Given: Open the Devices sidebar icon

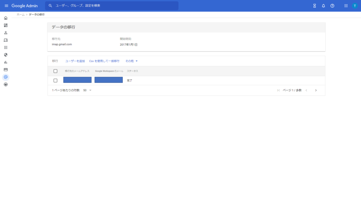Looking at the screenshot, I should click(x=6, y=40).
